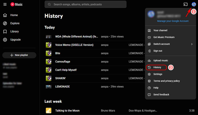Click the Can't Help Myself thumbnail
The width and height of the screenshot is (198, 115).
tap(48, 70)
